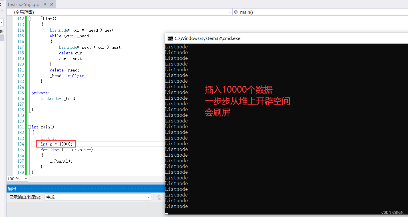This screenshot has height=217, width=408.
Task: Click 'while (cur!=_head)' on line 115
Action: pos(70,36)
